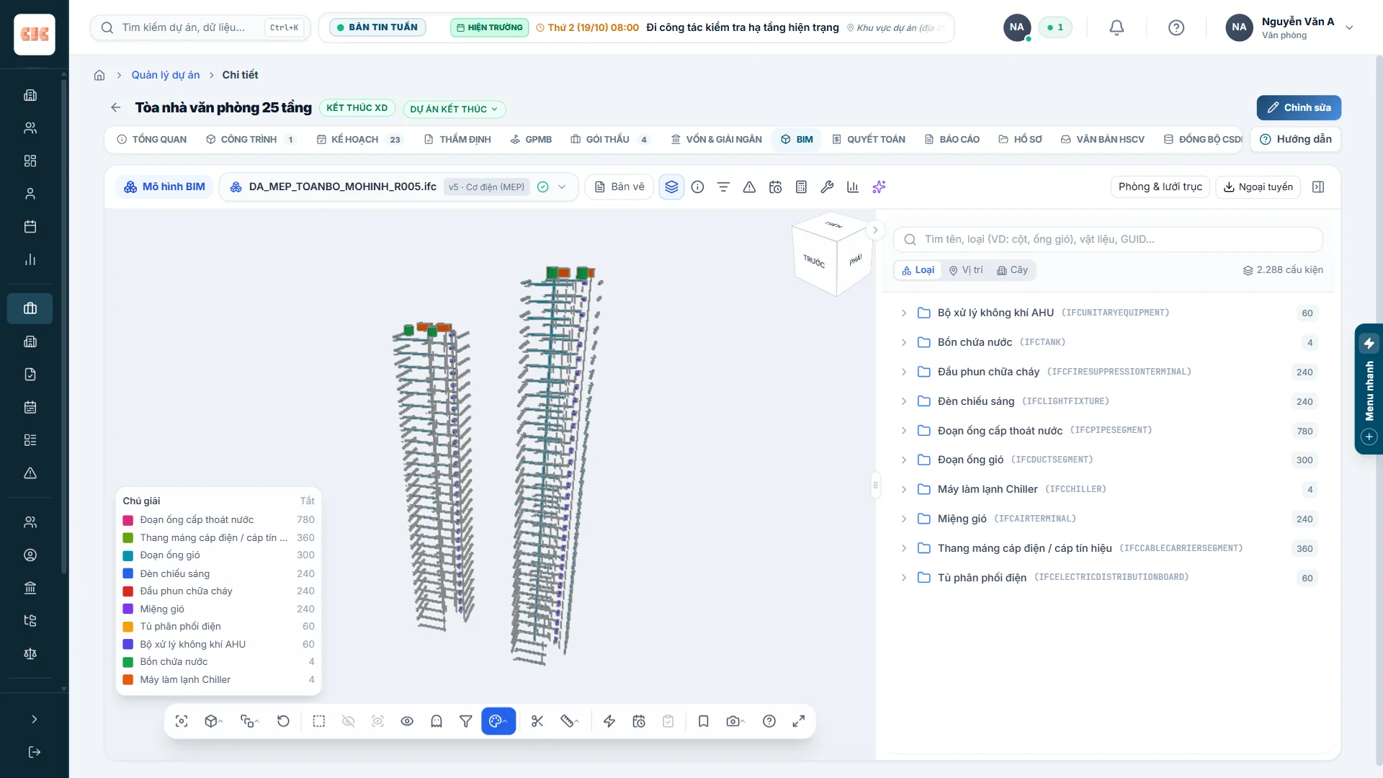Screen dimensions: 1383x778
Task: Click the fullscreen expand arrows icon
Action: (x=799, y=721)
